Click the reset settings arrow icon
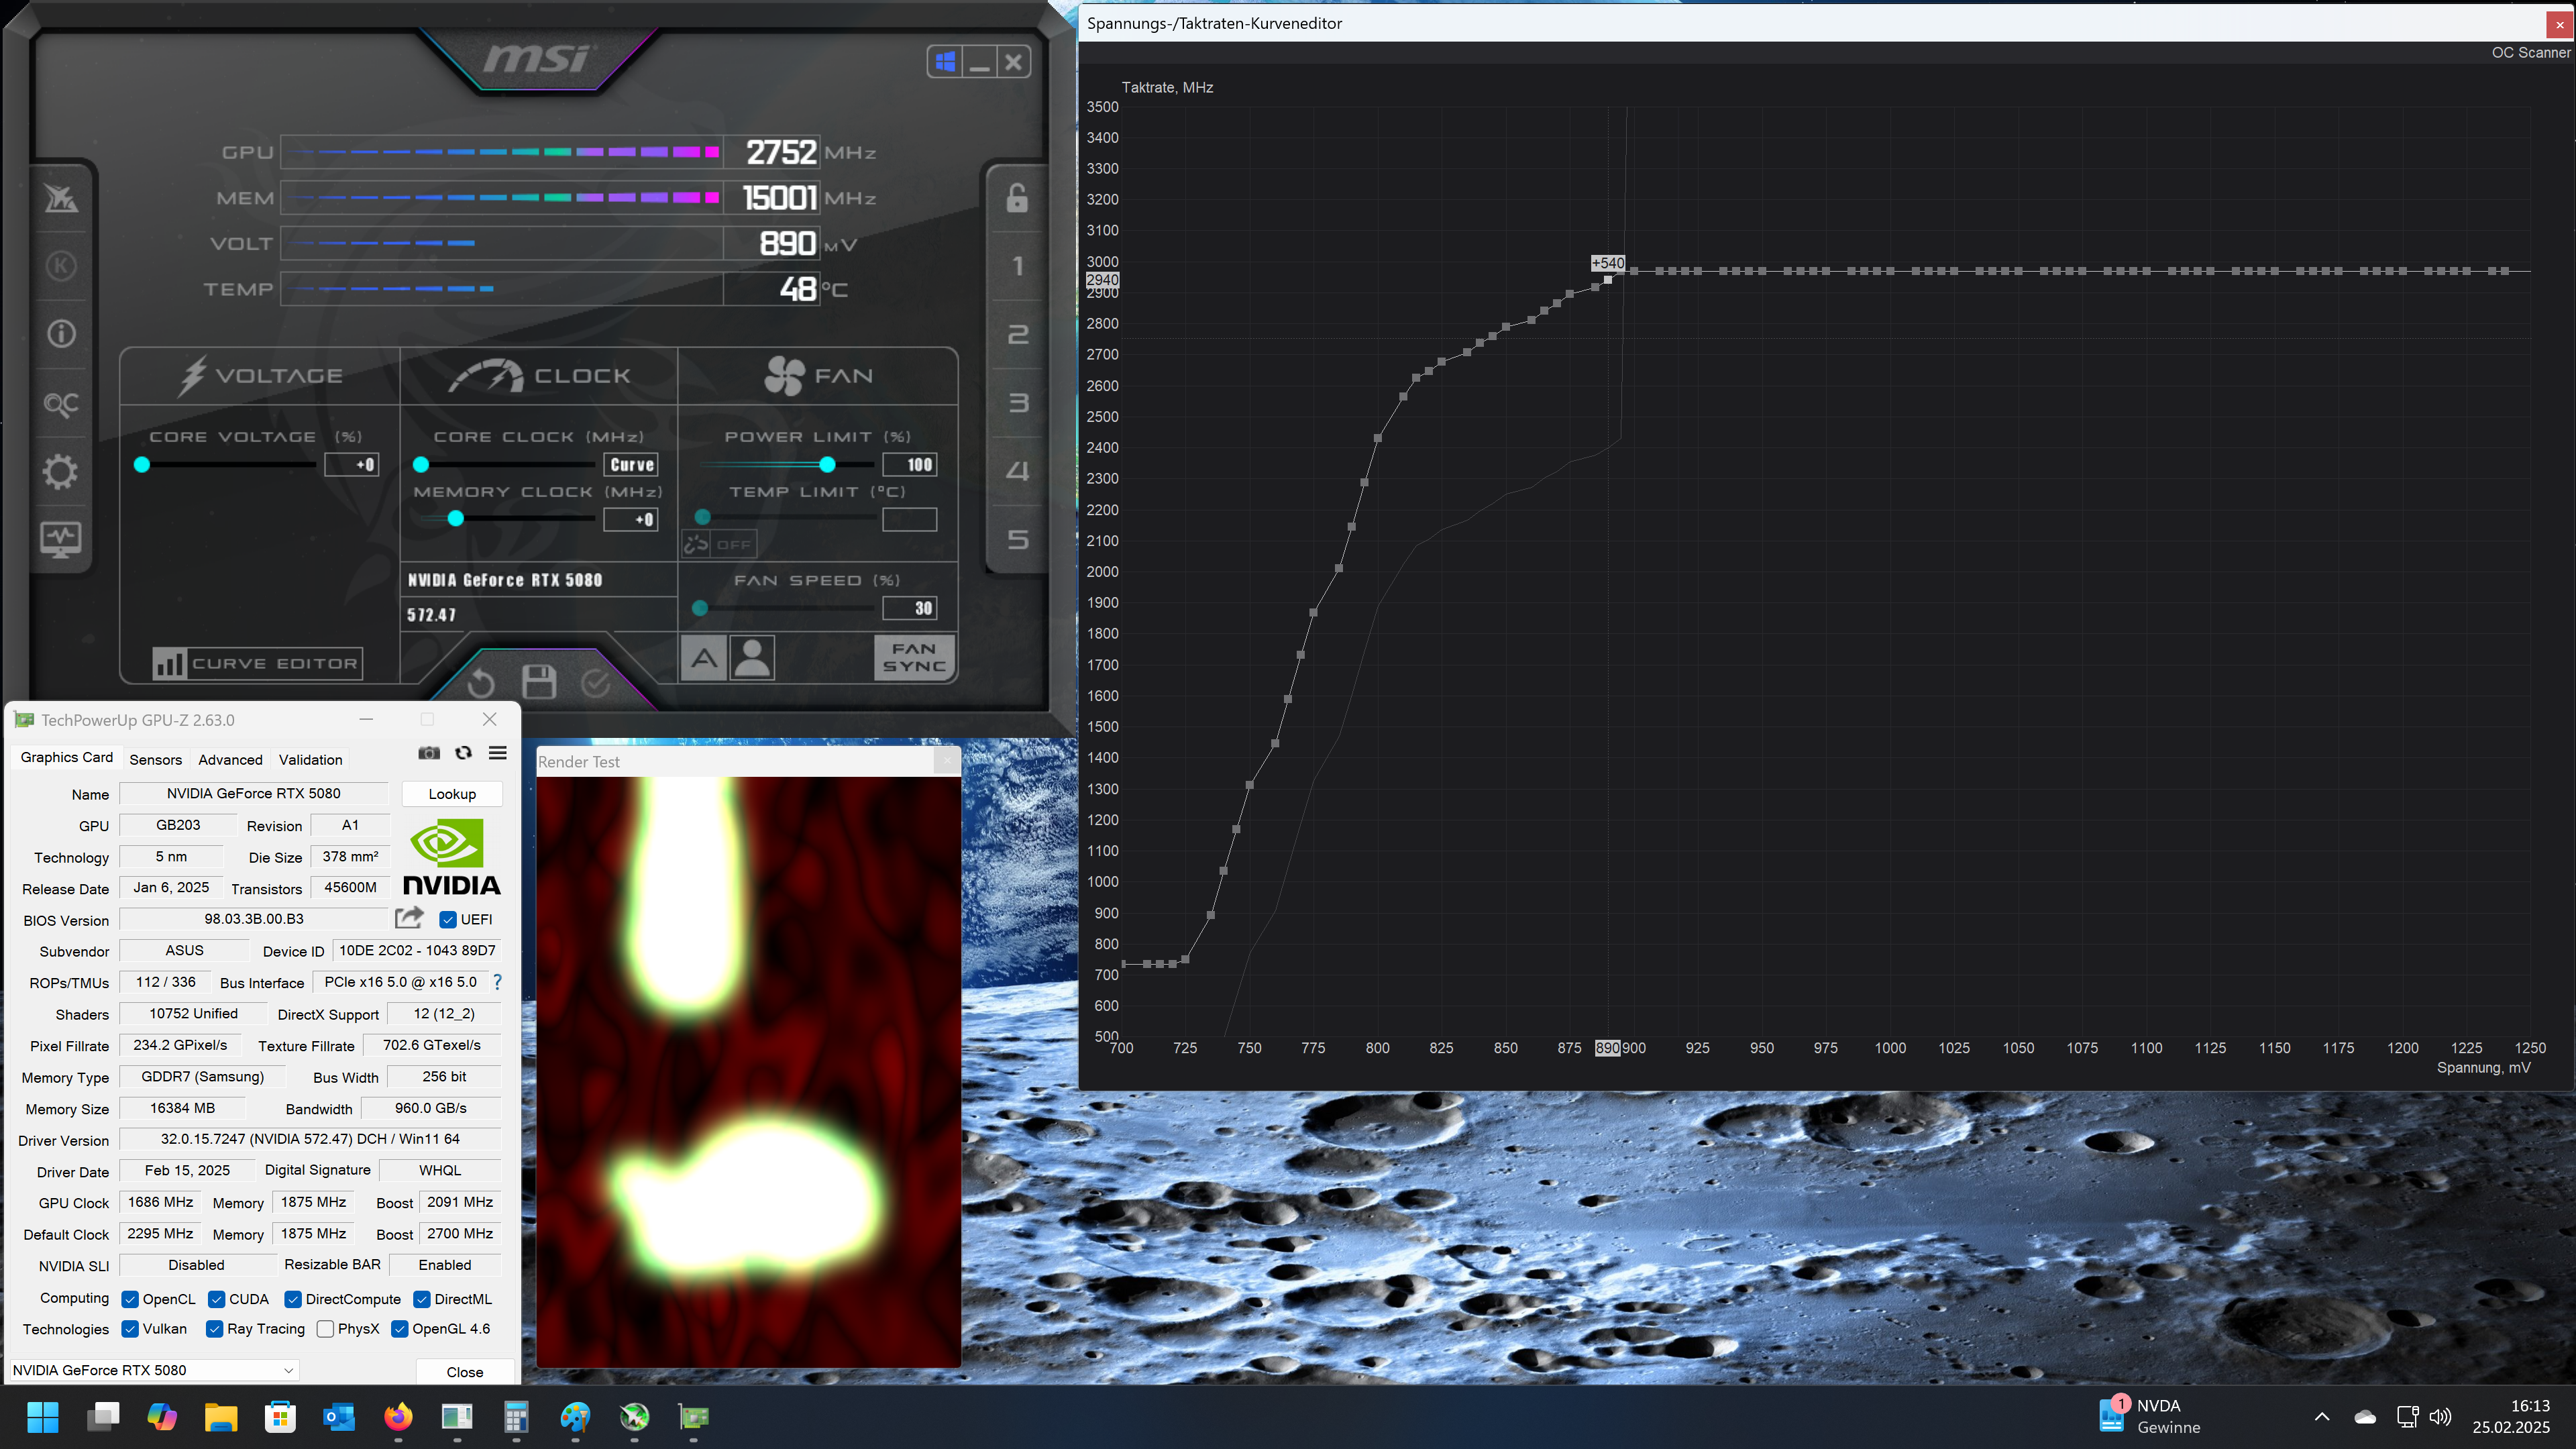Screen dimensions: 2576x1449 pos(481,682)
